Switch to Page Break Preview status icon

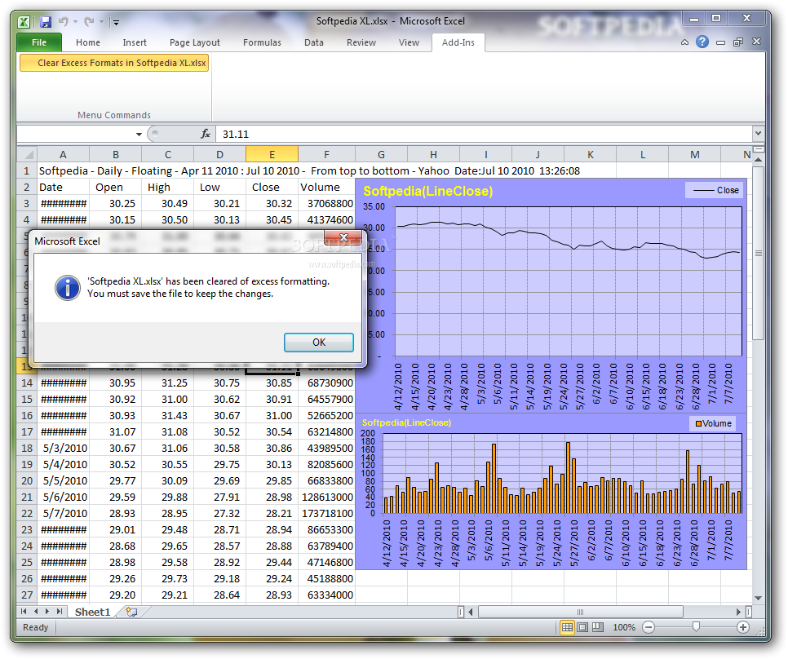[598, 627]
